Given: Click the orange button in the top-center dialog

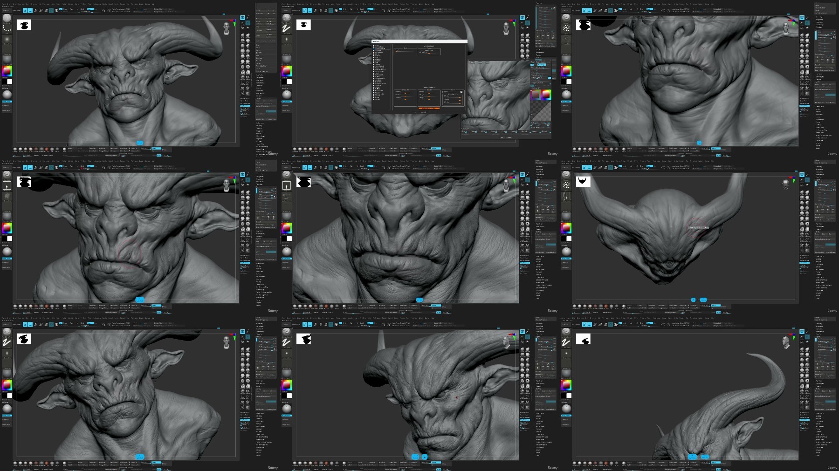Looking at the screenshot, I should point(429,108).
